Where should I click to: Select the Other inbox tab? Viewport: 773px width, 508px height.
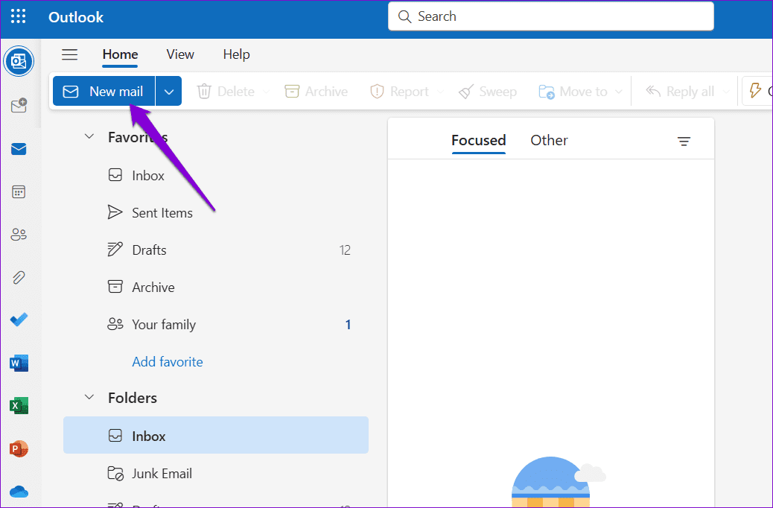[x=549, y=140]
